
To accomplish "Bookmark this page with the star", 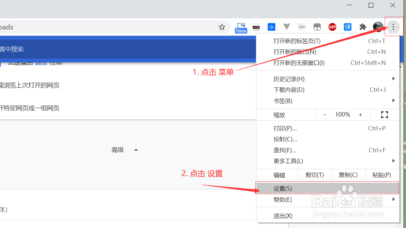I will click(x=222, y=27).
